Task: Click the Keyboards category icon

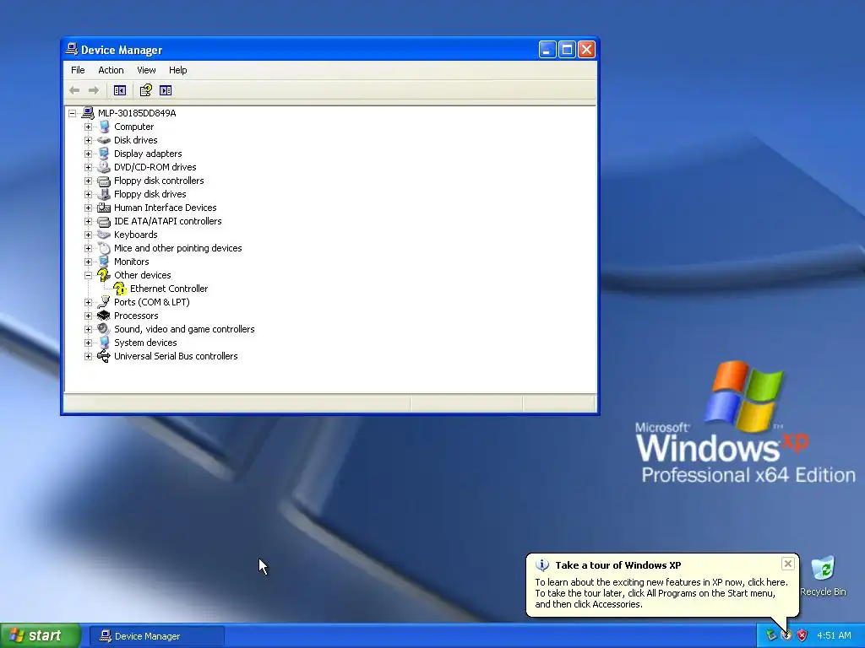Action: pos(104,235)
